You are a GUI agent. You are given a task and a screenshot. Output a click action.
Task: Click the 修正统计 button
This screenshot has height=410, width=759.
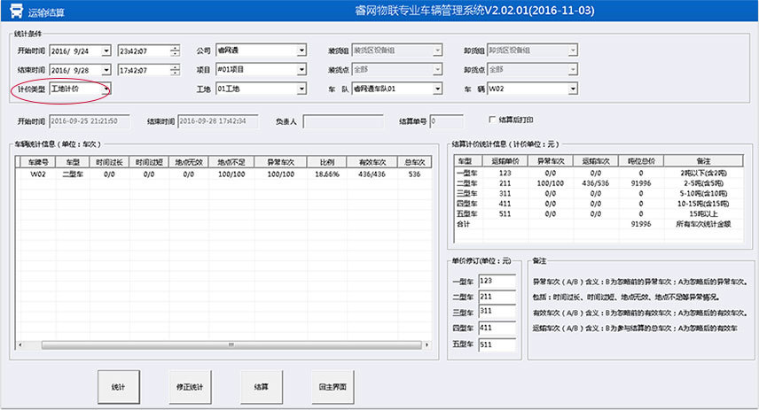point(190,387)
